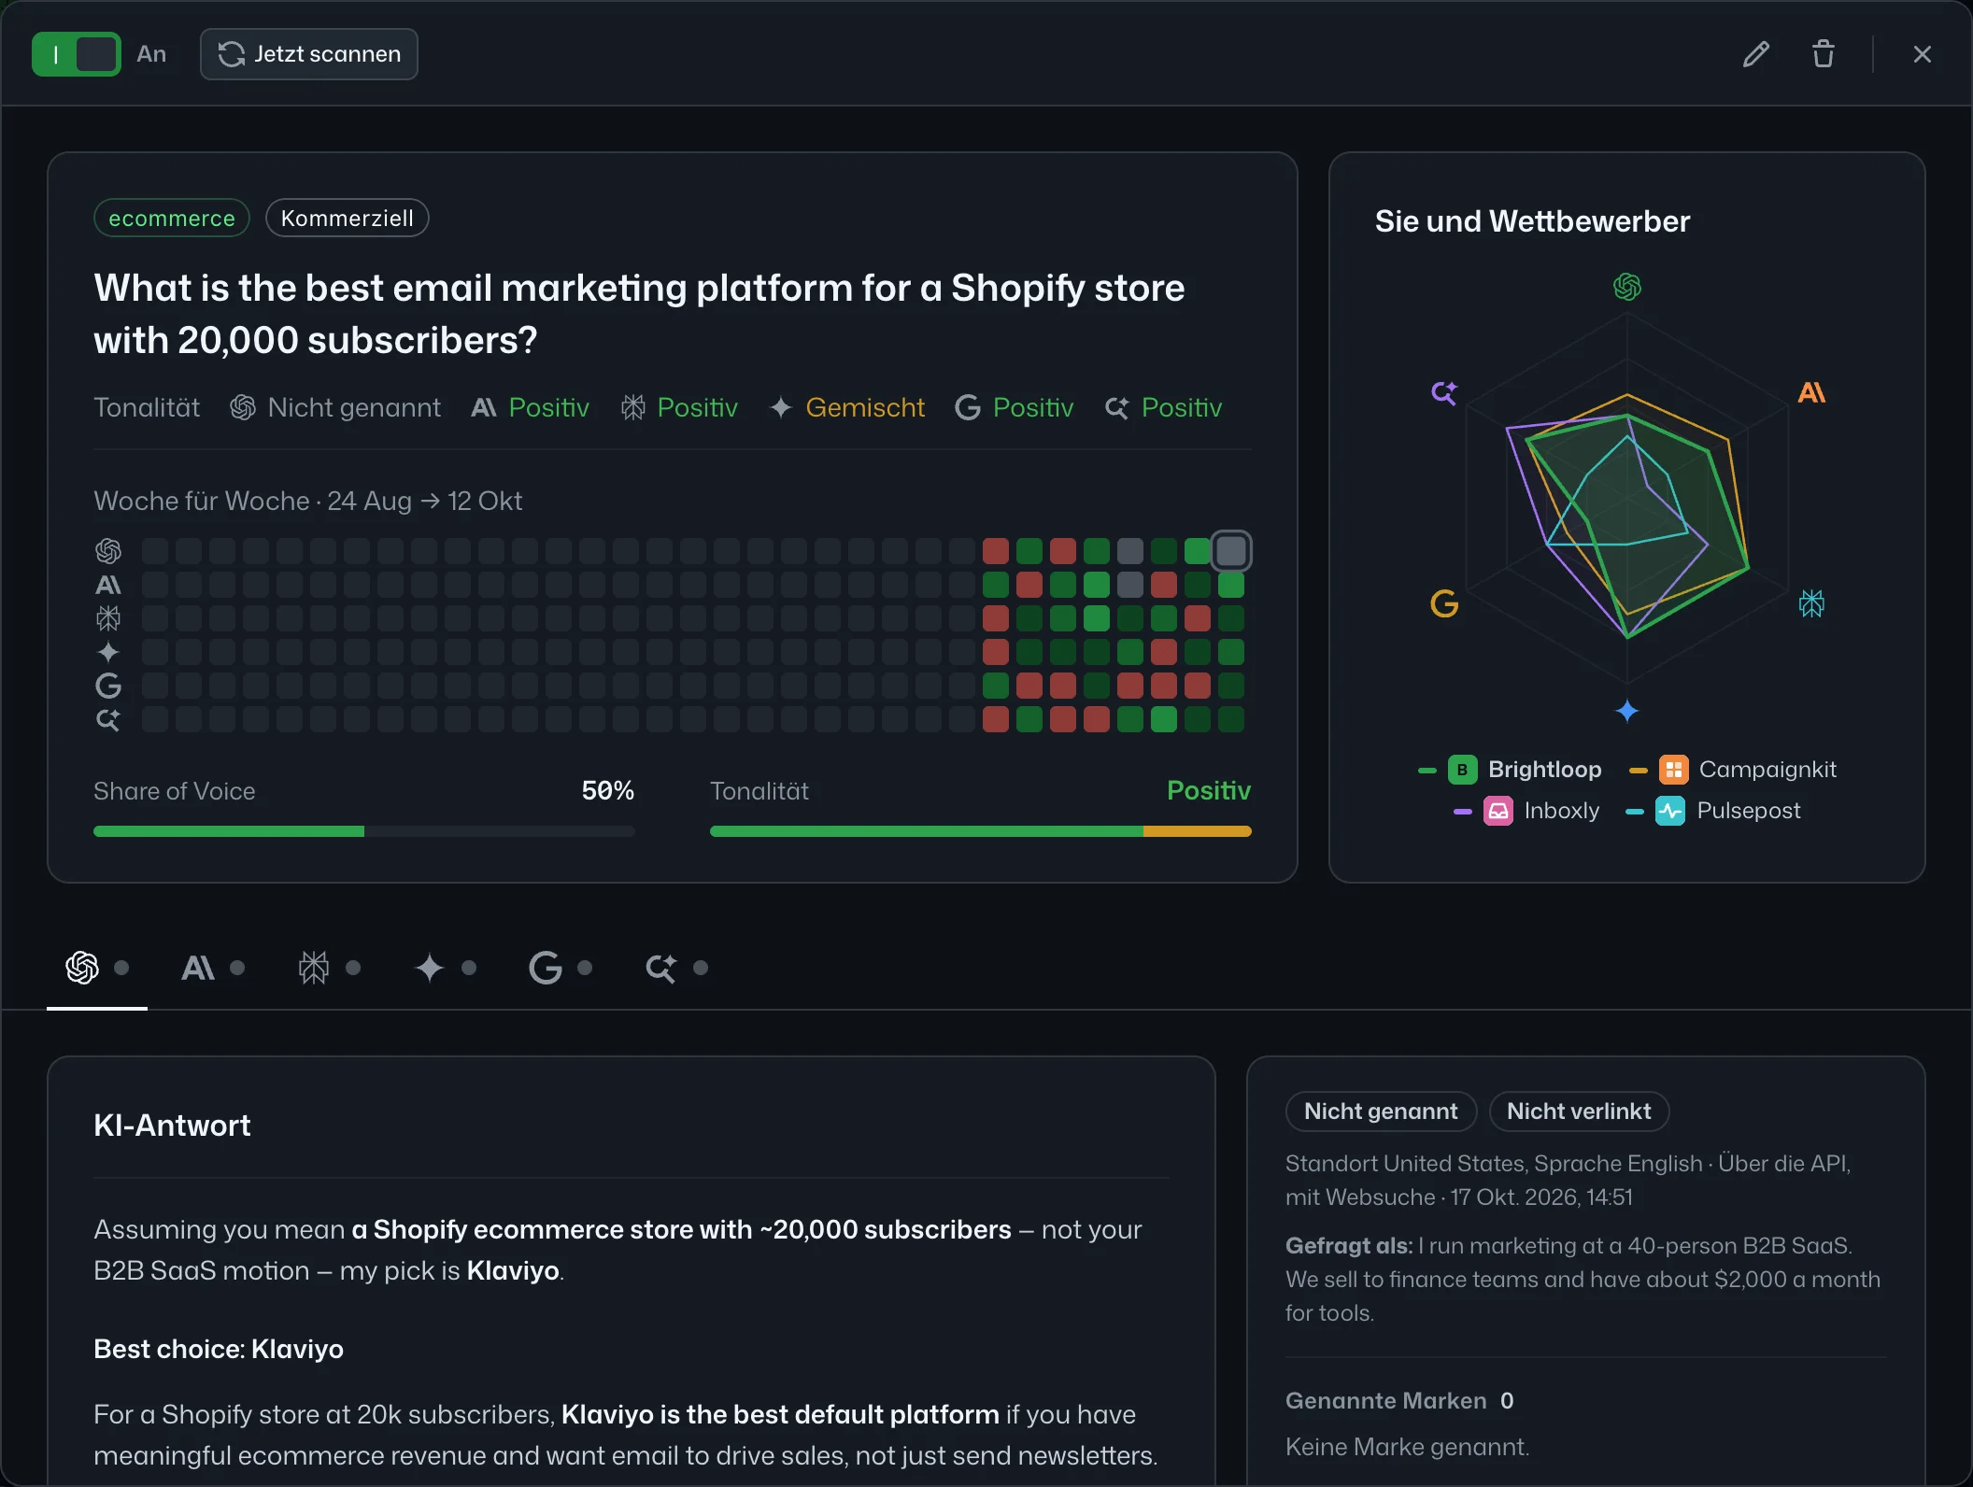This screenshot has height=1487, width=1973.
Task: Click ChatGPT icon beside weekly heatmap
Action: pos(108,551)
